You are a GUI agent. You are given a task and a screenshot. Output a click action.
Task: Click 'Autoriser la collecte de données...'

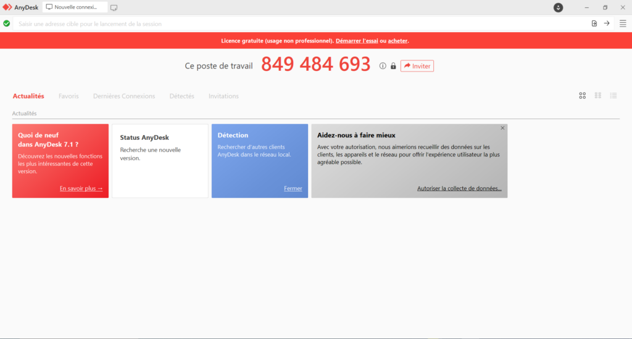pyautogui.click(x=459, y=189)
